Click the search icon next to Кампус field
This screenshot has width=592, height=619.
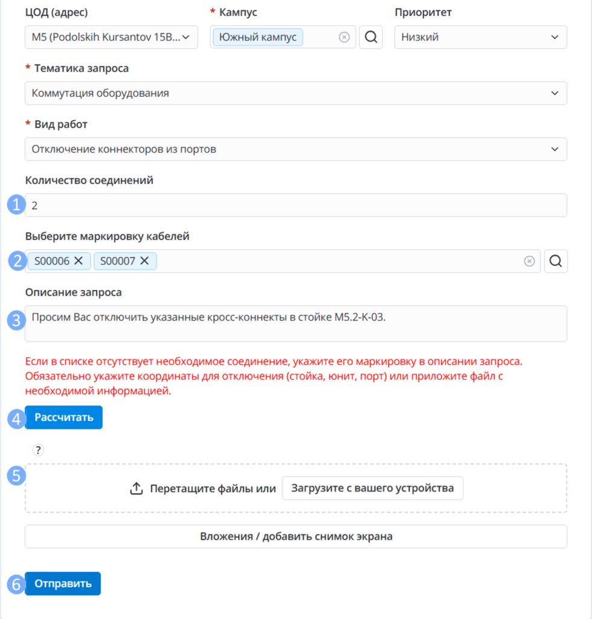coord(371,37)
